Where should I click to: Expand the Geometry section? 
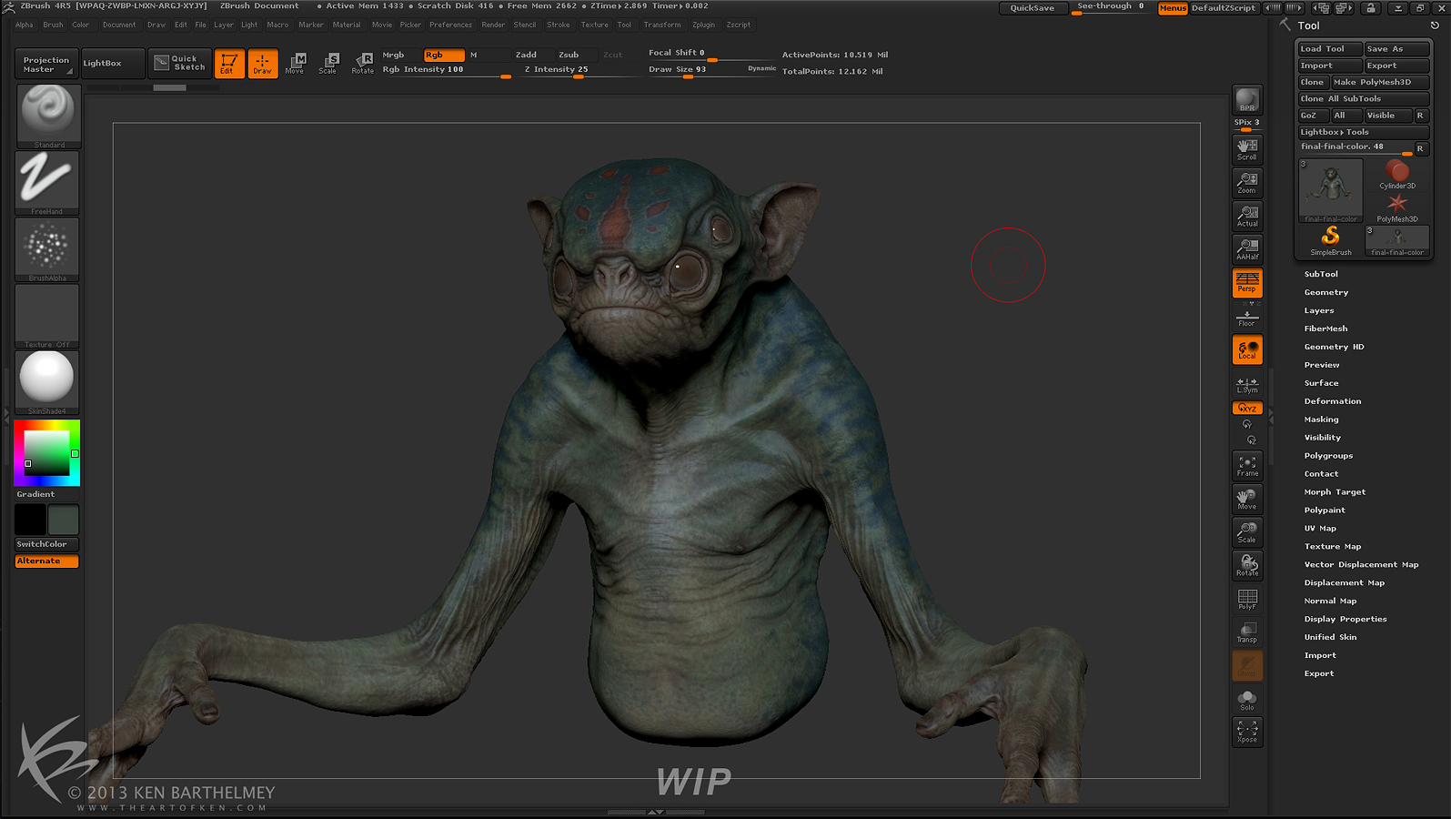pyautogui.click(x=1326, y=292)
